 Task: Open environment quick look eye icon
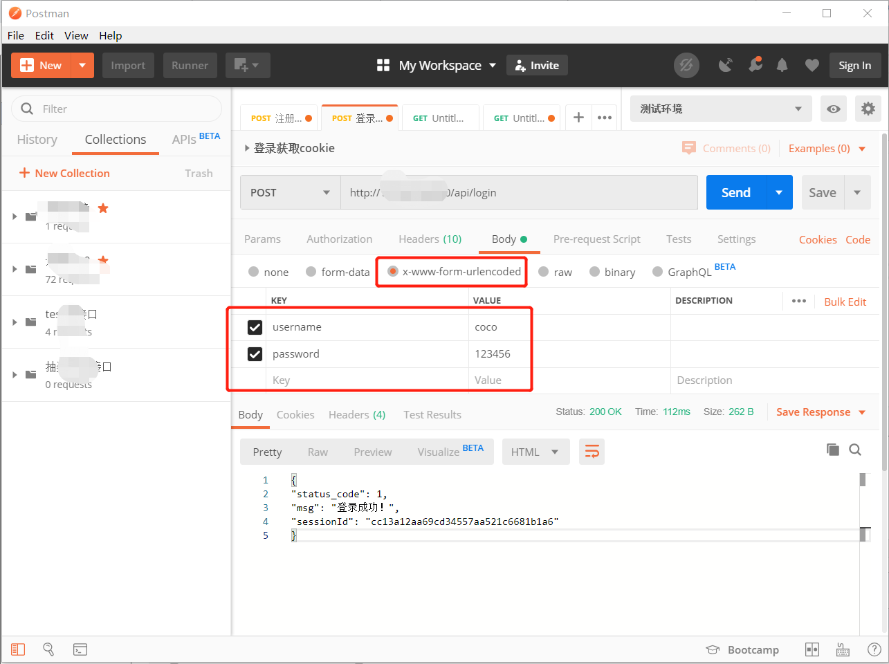click(x=833, y=109)
